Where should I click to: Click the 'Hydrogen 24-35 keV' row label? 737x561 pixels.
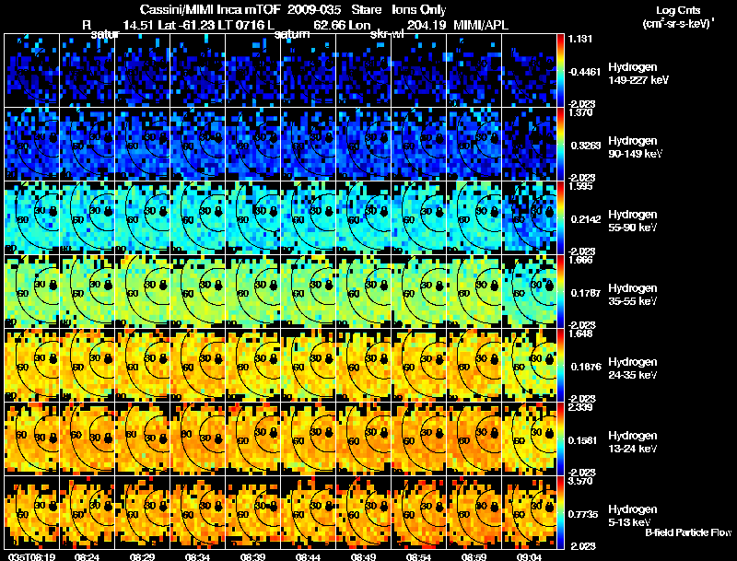pos(633,368)
